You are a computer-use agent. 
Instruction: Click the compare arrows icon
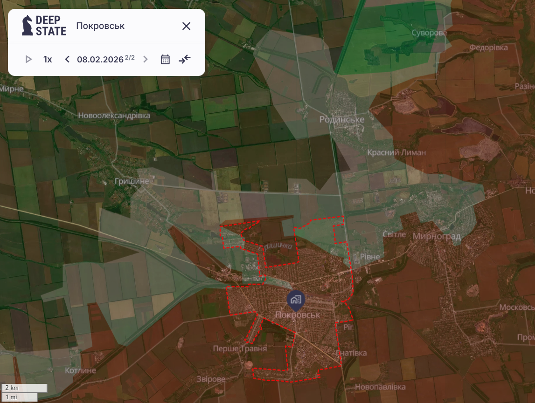pos(185,59)
